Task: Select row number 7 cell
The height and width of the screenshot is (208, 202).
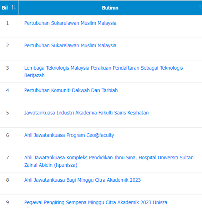Action: [7, 158]
